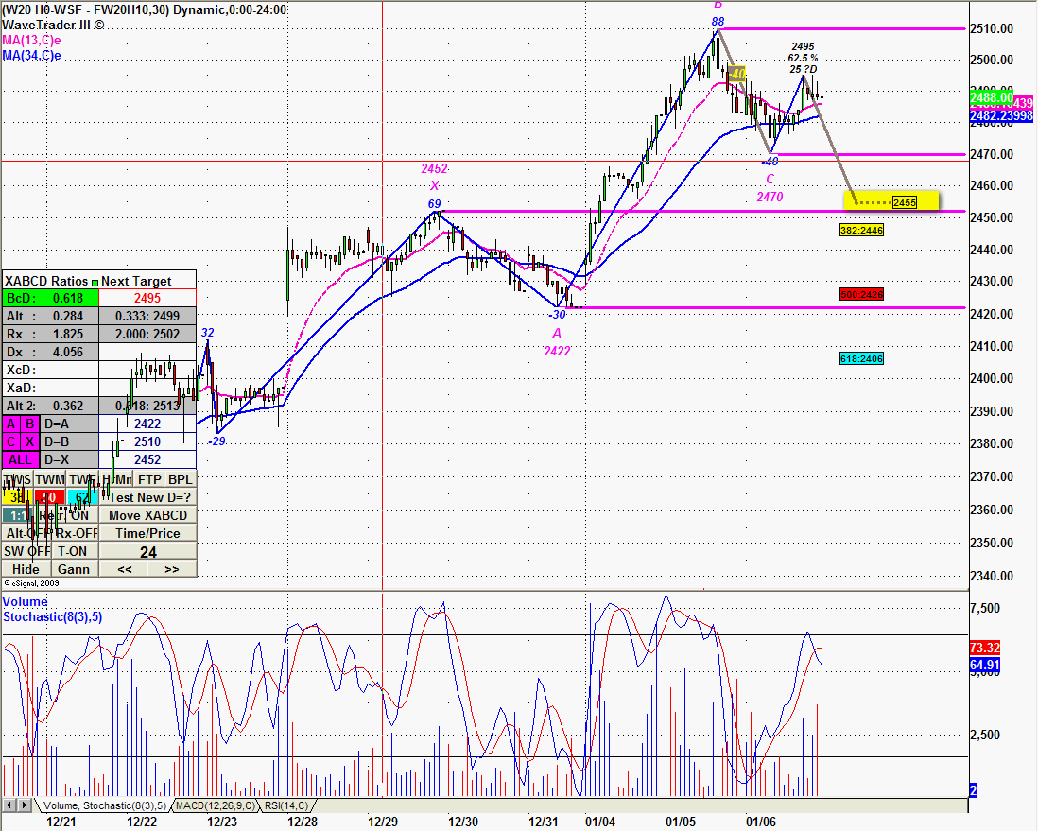This screenshot has width=1038, height=831.
Task: Click the yellow 2455 price target marker
Action: (x=904, y=201)
